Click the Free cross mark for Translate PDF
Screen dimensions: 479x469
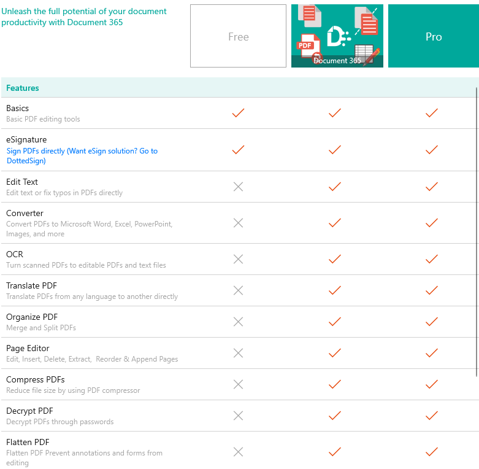tap(238, 290)
